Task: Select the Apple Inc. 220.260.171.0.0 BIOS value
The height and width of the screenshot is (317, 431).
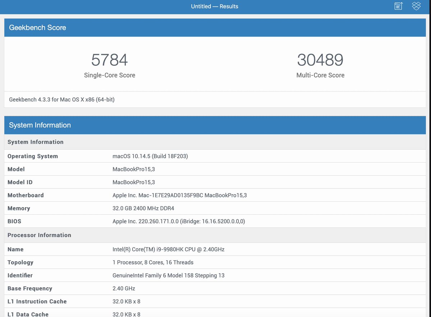Action: pyautogui.click(x=179, y=222)
